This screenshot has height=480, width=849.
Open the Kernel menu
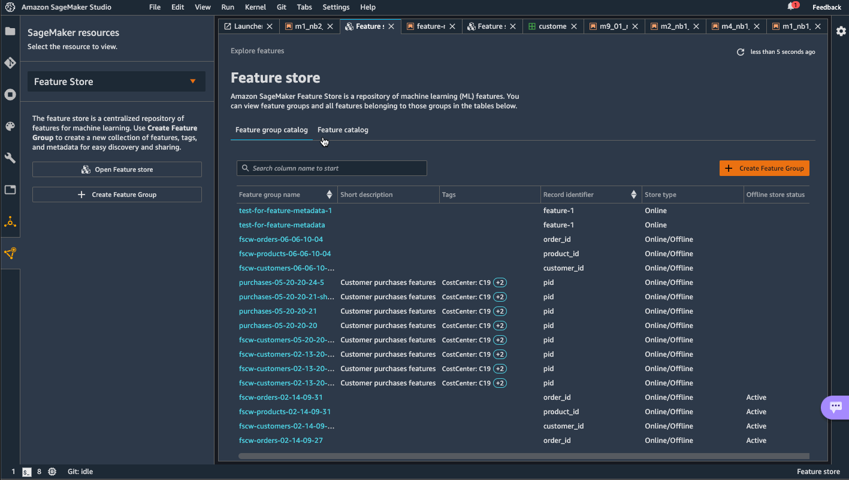click(x=256, y=7)
